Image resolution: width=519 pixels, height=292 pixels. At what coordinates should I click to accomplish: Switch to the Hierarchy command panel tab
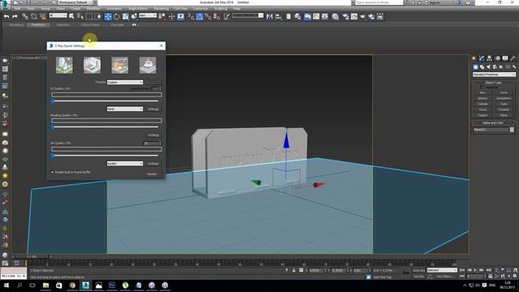coord(489,58)
